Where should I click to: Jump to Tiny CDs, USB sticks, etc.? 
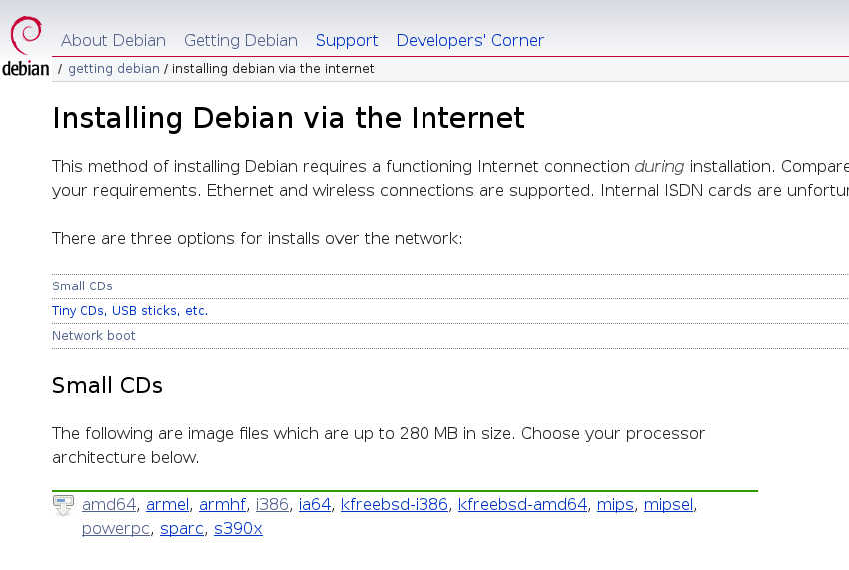[x=130, y=311]
